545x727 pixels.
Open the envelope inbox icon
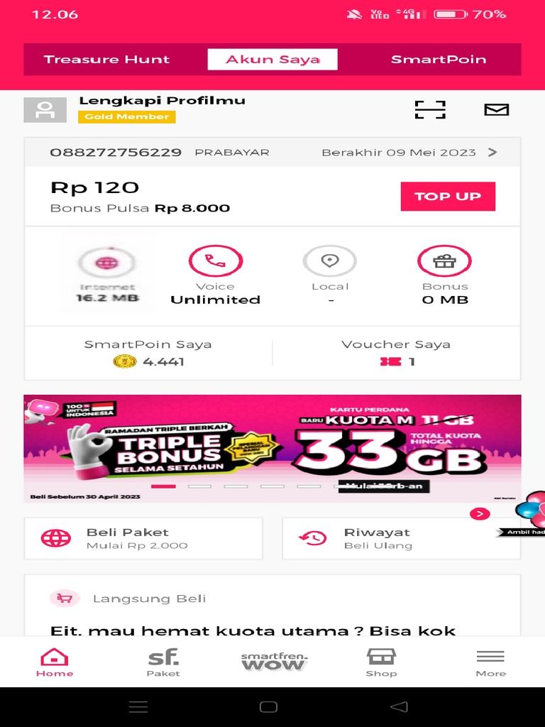tap(496, 110)
